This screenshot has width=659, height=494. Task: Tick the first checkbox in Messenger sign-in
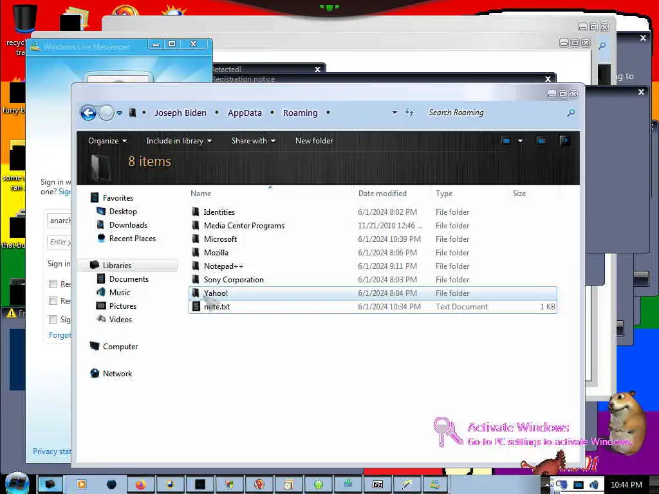(x=53, y=284)
